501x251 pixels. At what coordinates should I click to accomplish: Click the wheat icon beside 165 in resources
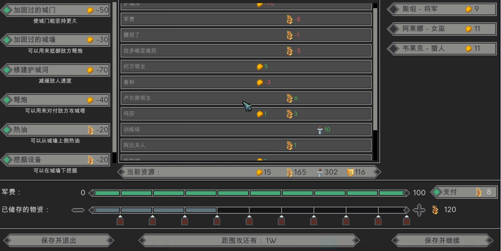[x=289, y=172]
